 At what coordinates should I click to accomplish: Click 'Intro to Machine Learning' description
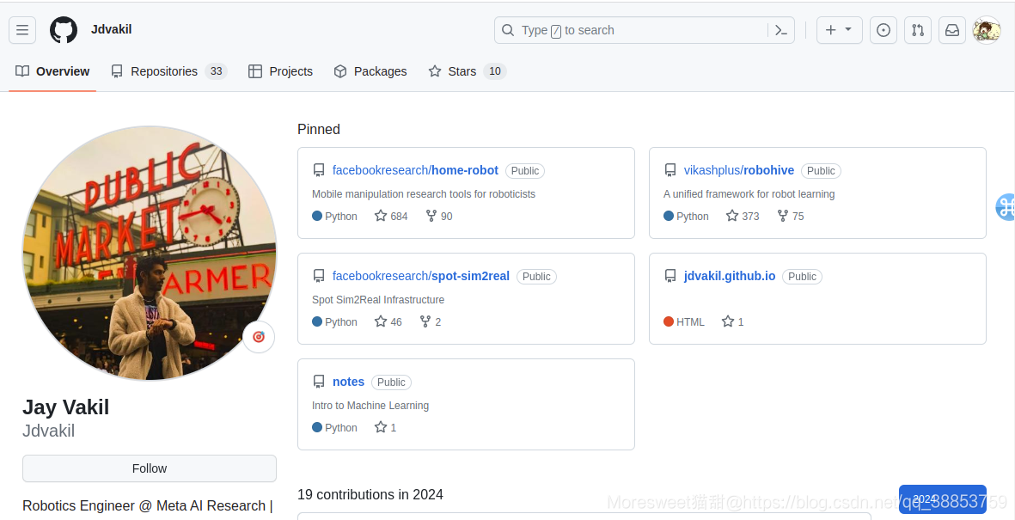point(370,406)
